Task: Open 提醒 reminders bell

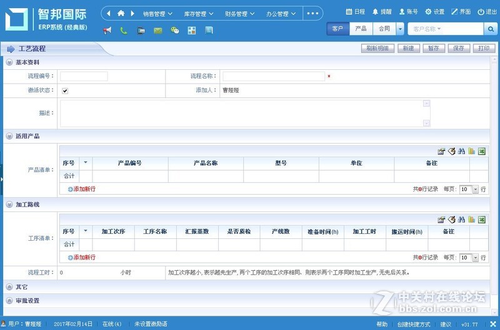Action: 382,12
